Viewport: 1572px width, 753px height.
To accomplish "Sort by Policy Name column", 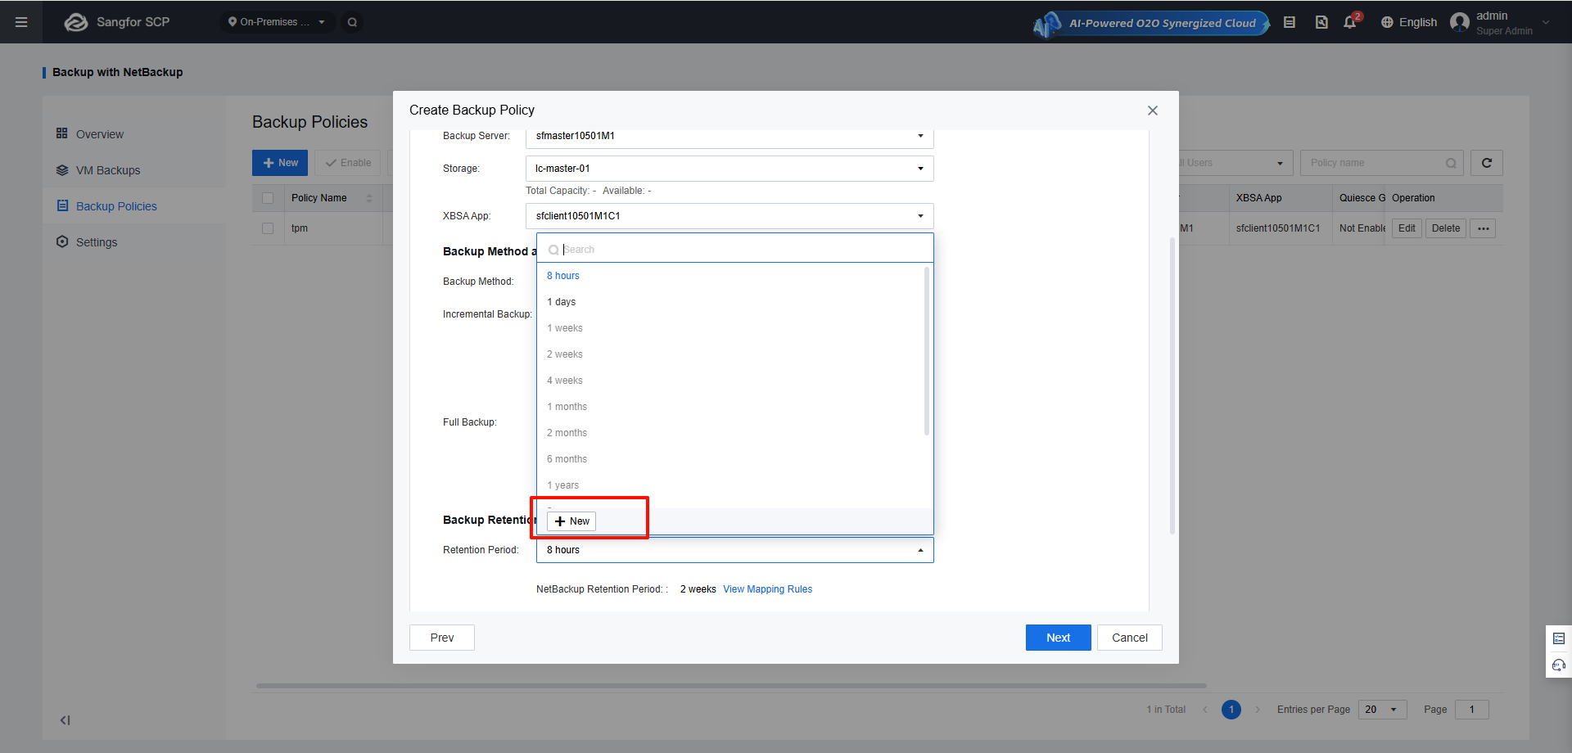I will (x=369, y=198).
